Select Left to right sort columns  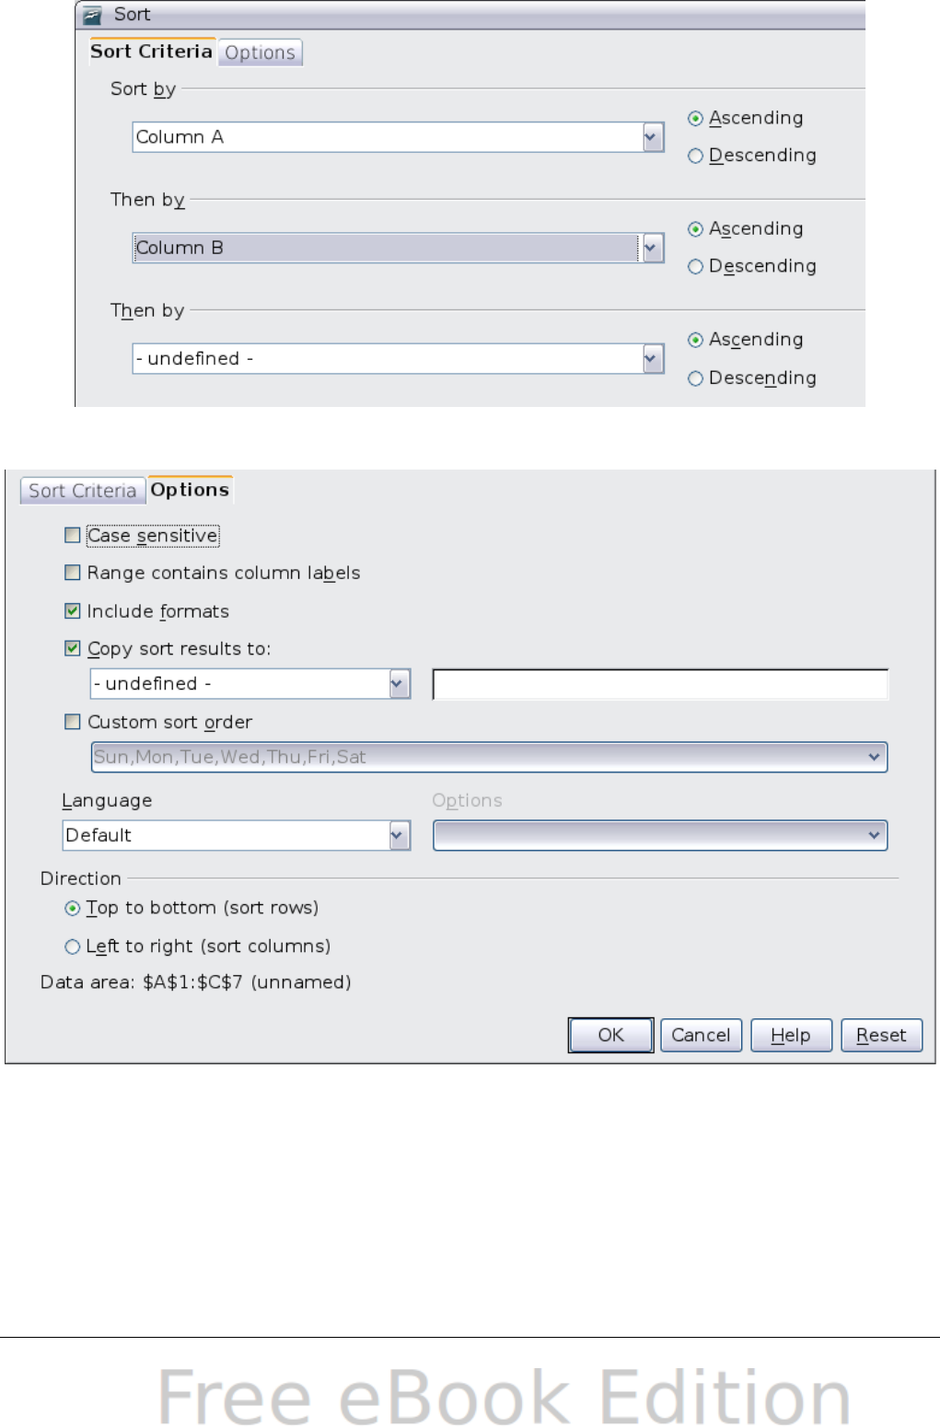pos(73,946)
